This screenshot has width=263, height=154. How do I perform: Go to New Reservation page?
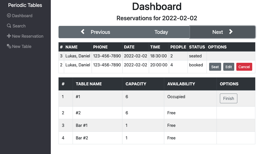25,36
